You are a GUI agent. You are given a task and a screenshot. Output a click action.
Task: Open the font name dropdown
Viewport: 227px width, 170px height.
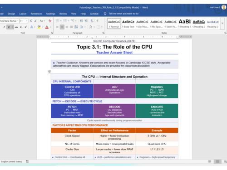click(18, 21)
